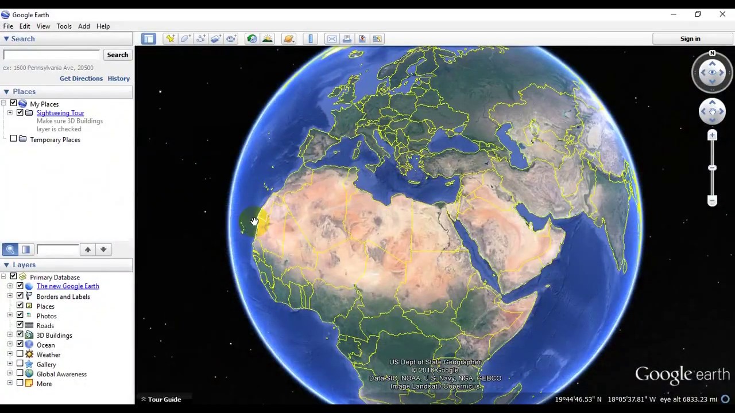The image size is (735, 413).
Task: Move selected place down with arrow button
Action: point(103,250)
